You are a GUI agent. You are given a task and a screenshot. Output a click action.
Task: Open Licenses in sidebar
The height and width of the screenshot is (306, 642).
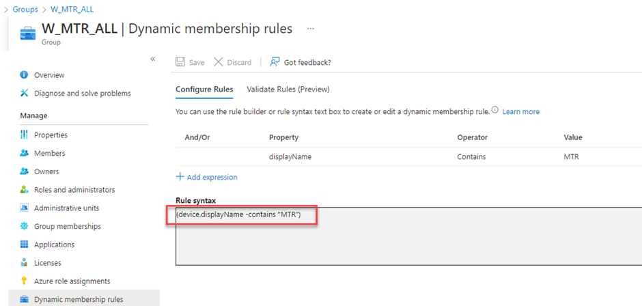coord(48,262)
